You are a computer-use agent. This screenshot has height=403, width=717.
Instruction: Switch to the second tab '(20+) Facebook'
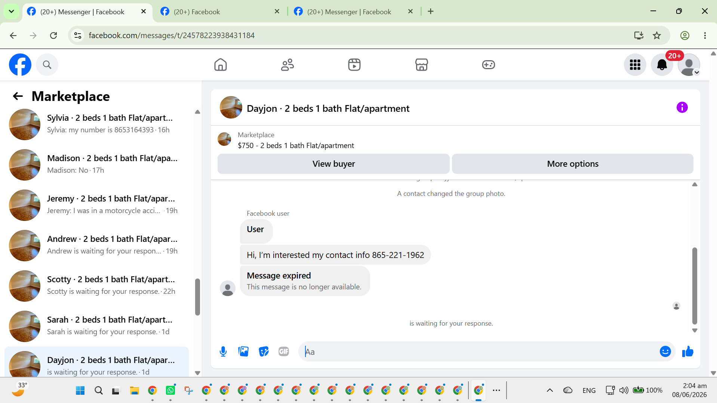click(x=221, y=12)
